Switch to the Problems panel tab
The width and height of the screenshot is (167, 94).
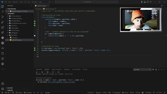pyautogui.click(x=39, y=69)
